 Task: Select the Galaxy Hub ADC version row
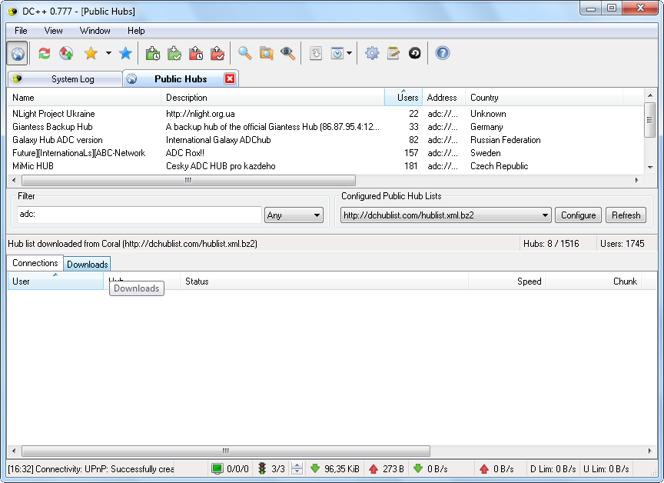[325, 140]
